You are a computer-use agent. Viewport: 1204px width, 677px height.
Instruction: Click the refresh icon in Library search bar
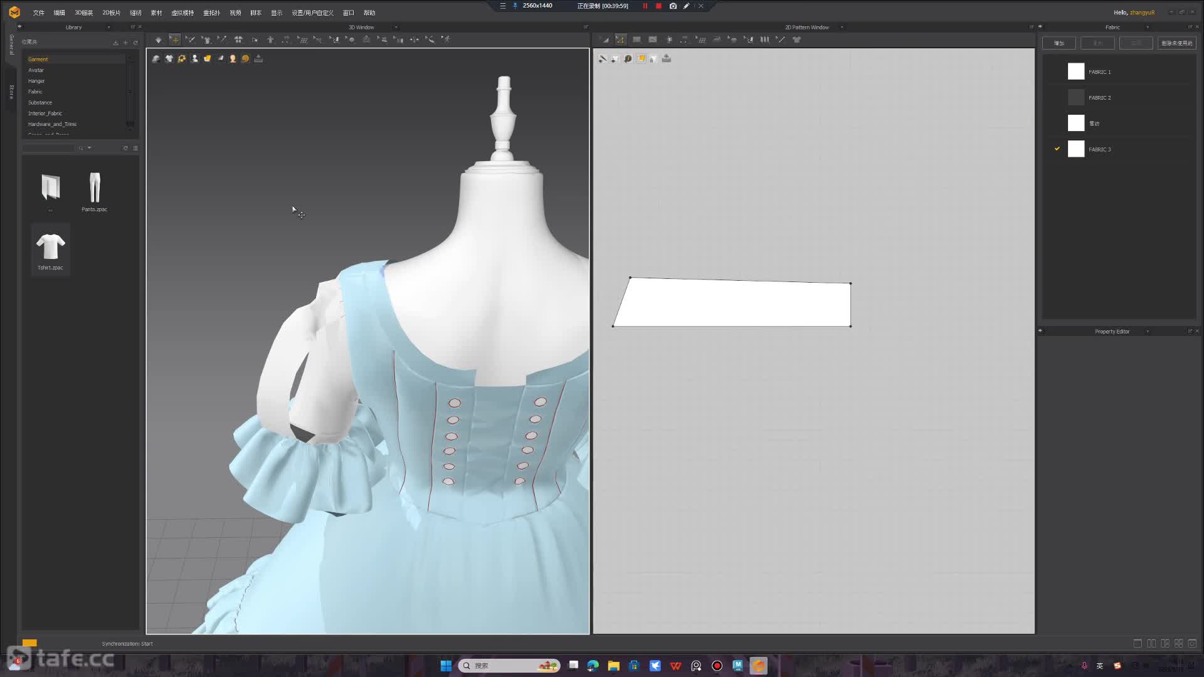[x=125, y=148]
